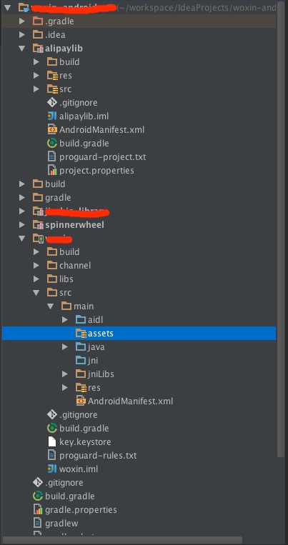This screenshot has width=288, height=545.
Task: Select proguard-project.txt in alipaylib
Action: tap(103, 156)
